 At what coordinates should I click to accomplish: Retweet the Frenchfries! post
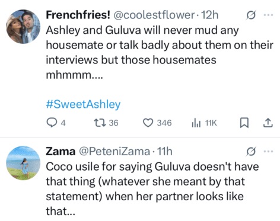pos(106,123)
